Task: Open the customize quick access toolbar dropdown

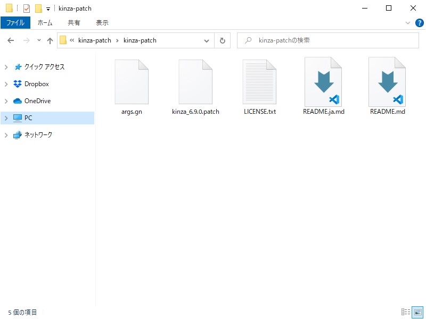Action: point(47,8)
